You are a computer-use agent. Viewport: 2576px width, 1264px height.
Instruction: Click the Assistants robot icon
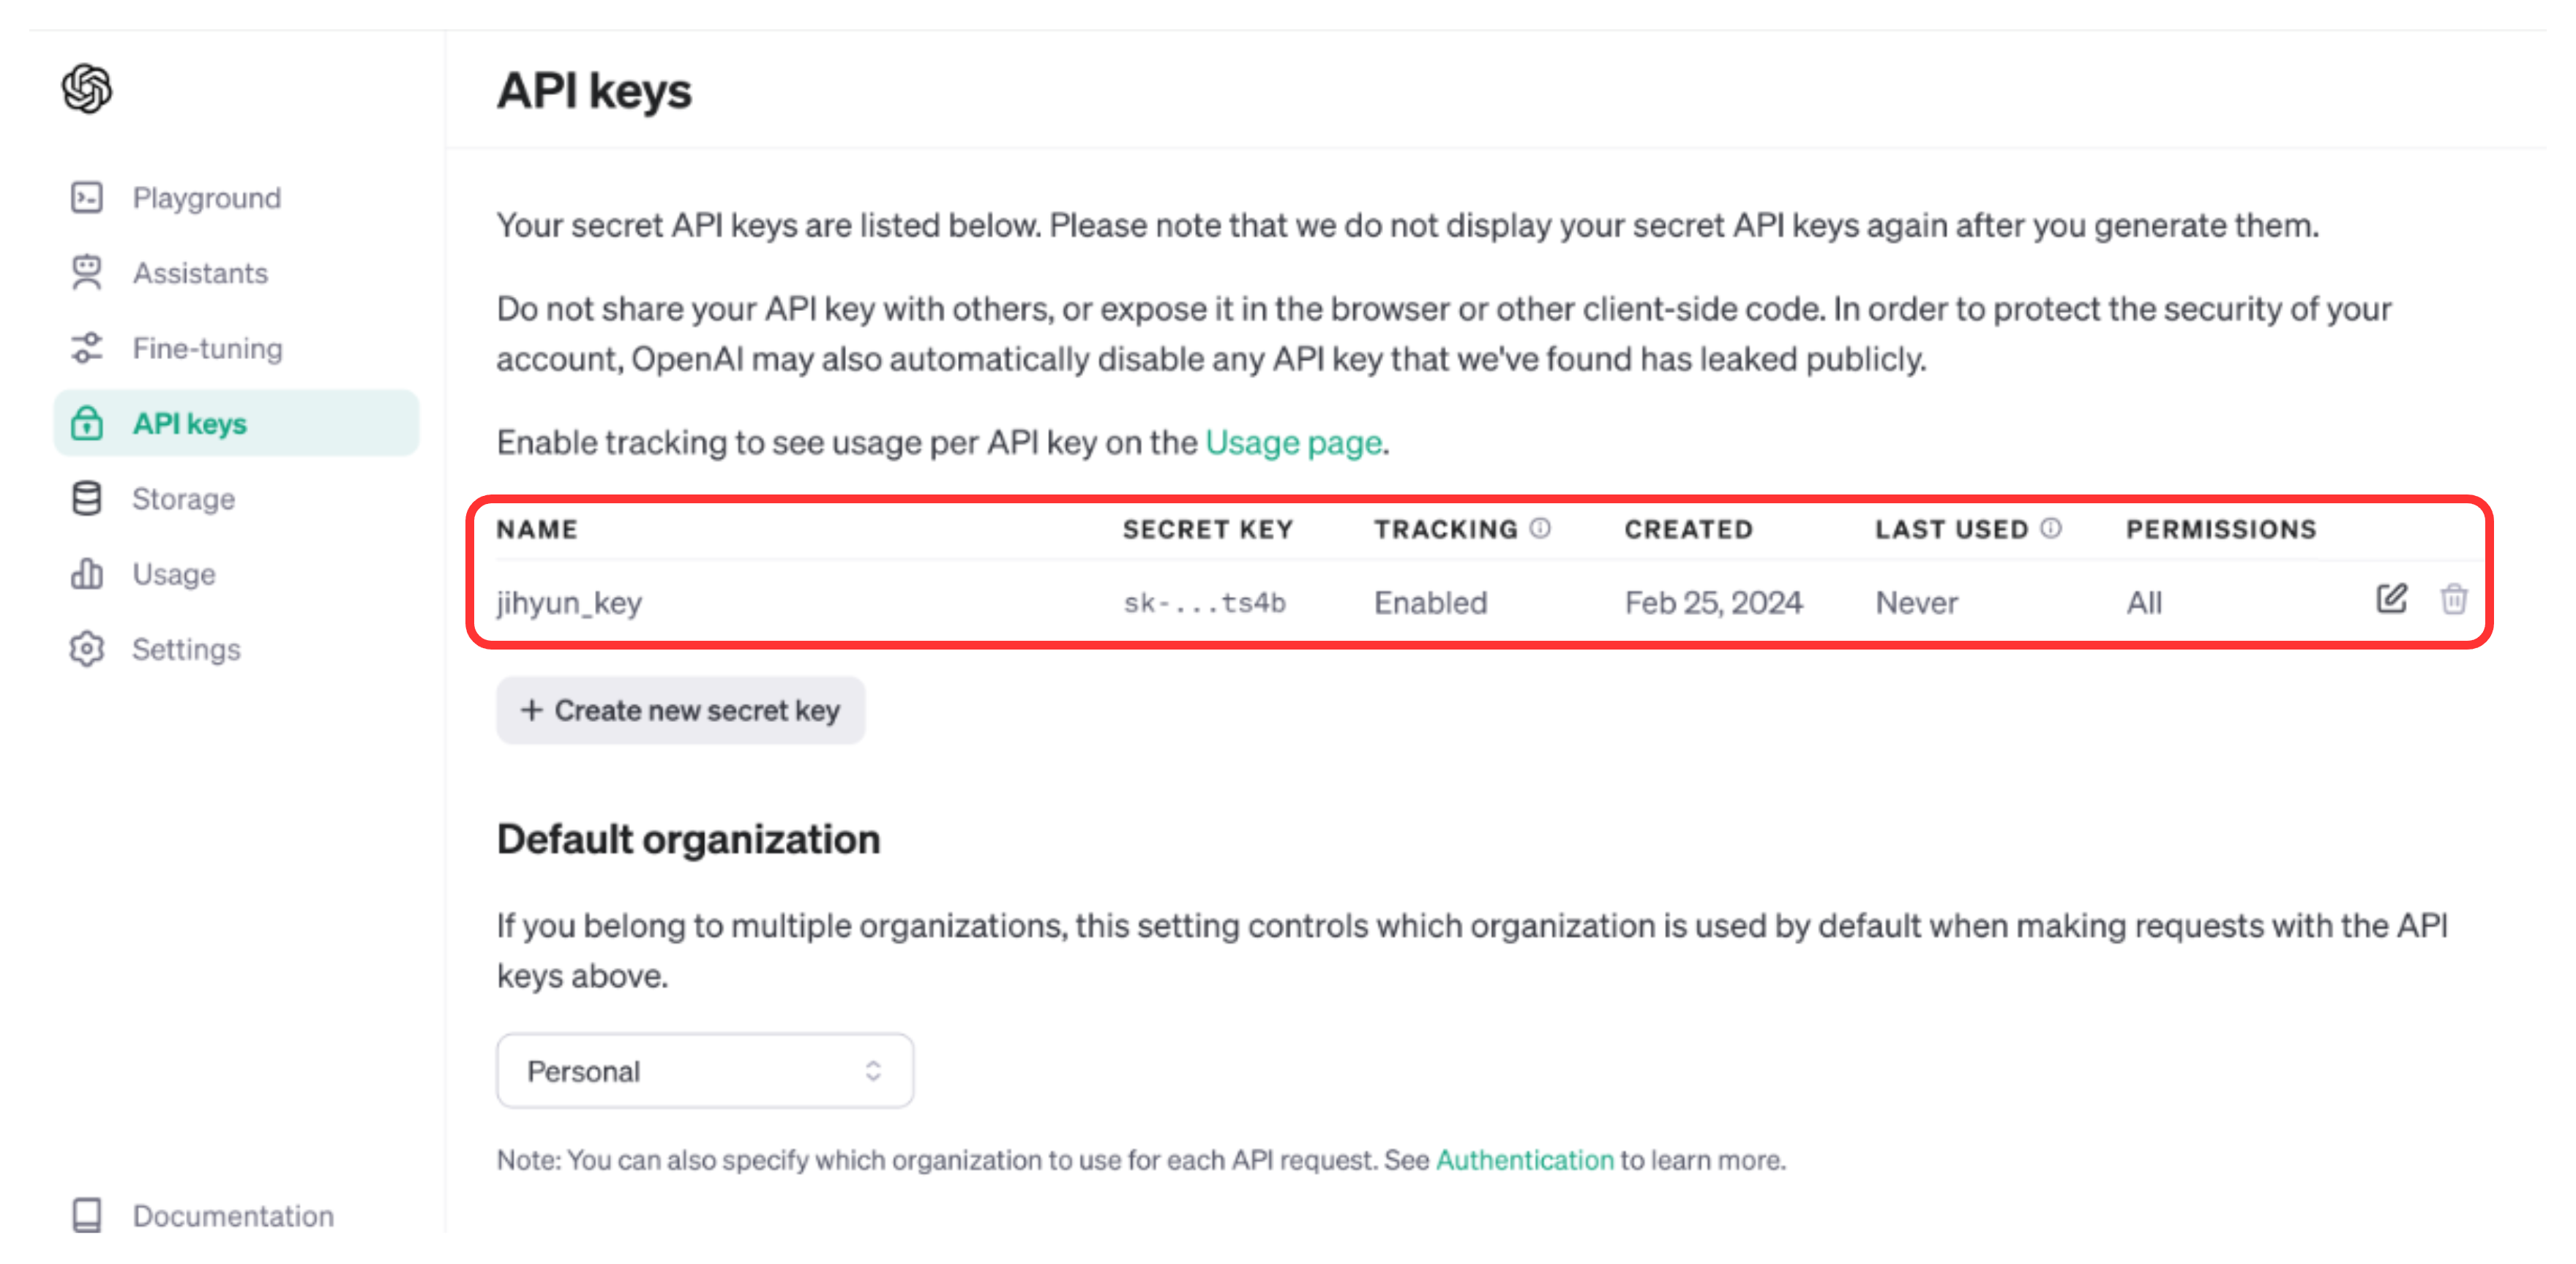tap(87, 273)
